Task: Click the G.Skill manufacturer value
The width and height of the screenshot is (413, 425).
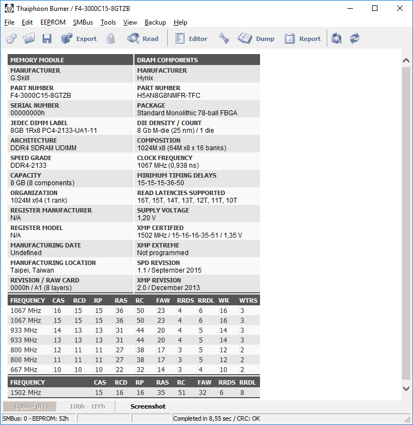Action: [x=20, y=78]
